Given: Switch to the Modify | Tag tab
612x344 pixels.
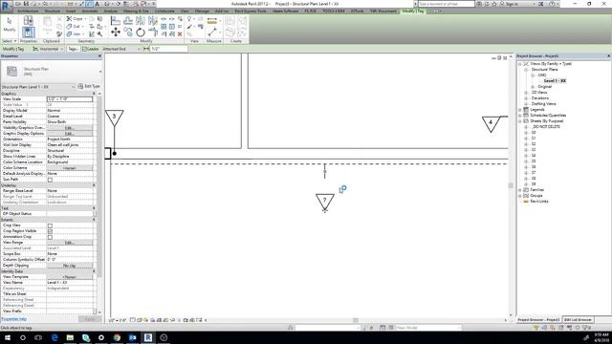Looking at the screenshot, I should click(x=413, y=11).
